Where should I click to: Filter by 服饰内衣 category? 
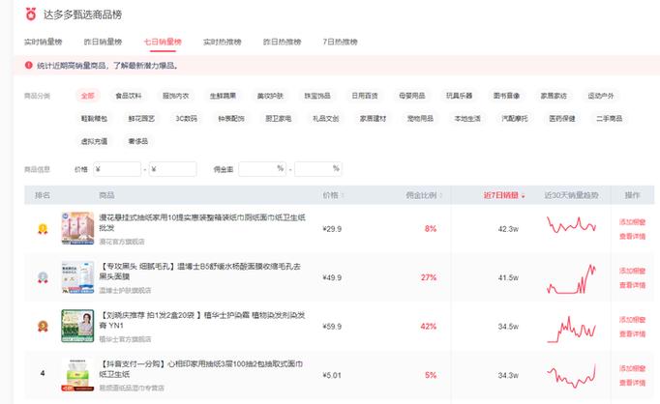point(175,96)
